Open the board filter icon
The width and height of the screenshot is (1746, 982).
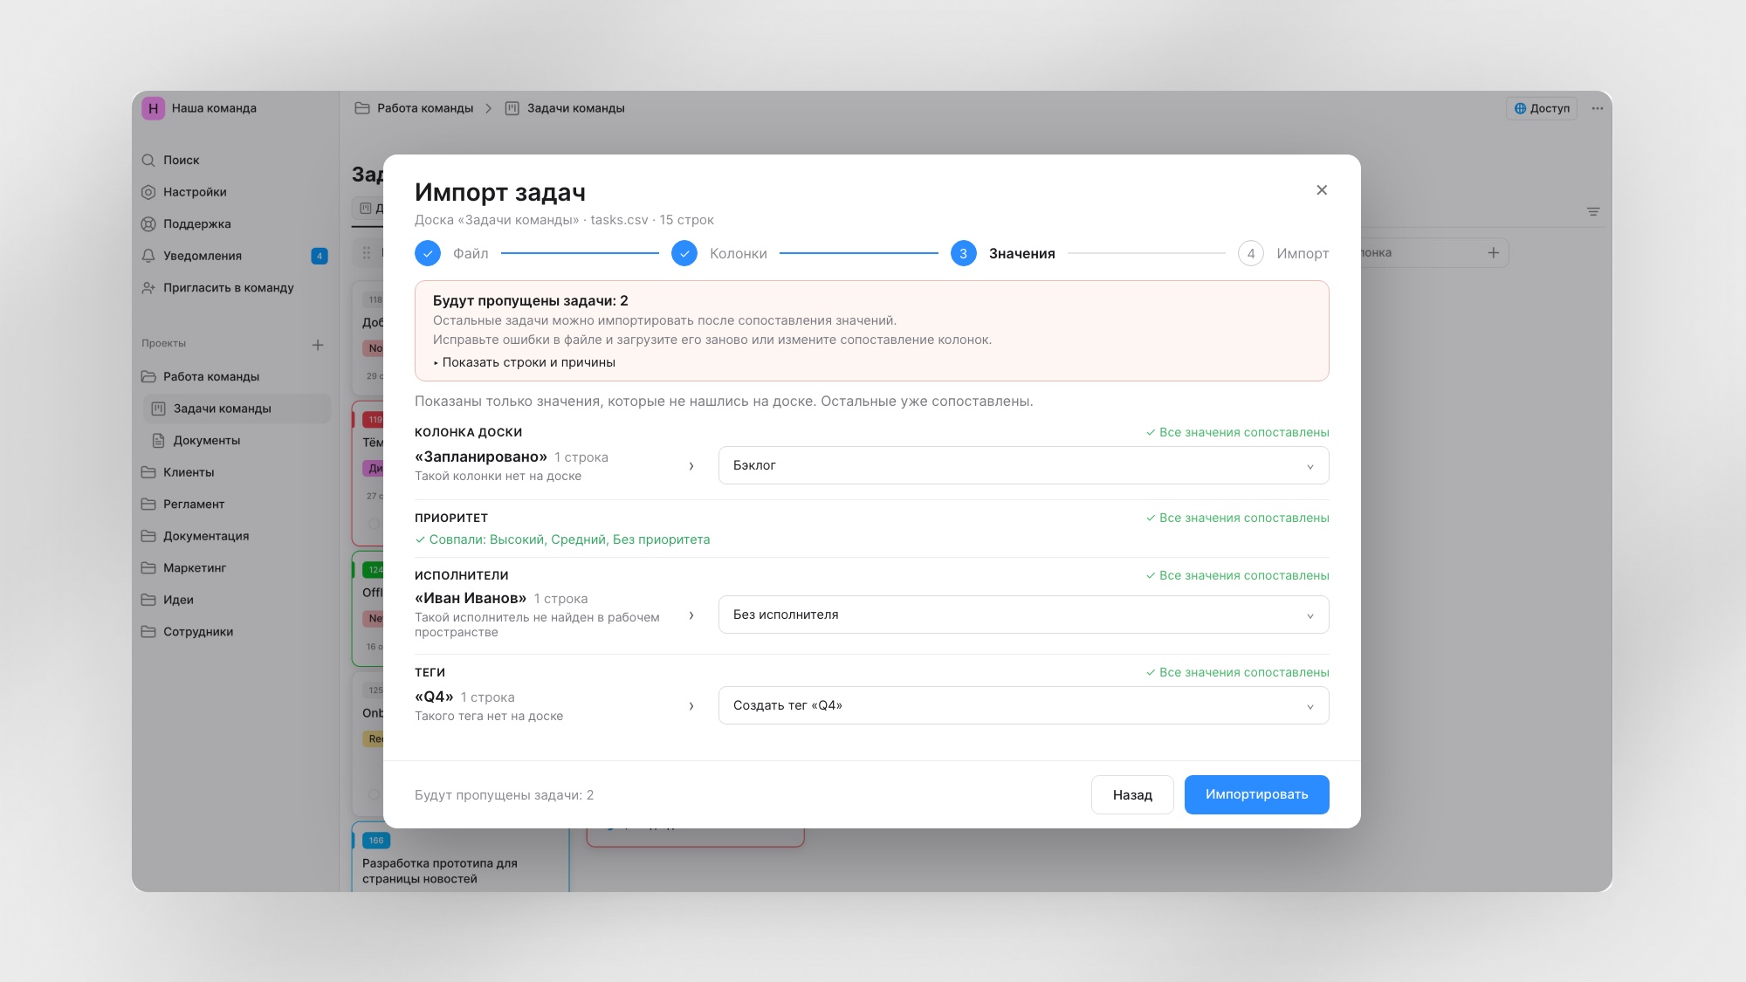pyautogui.click(x=1593, y=212)
